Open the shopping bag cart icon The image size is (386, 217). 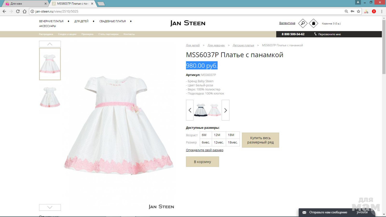(x=314, y=23)
